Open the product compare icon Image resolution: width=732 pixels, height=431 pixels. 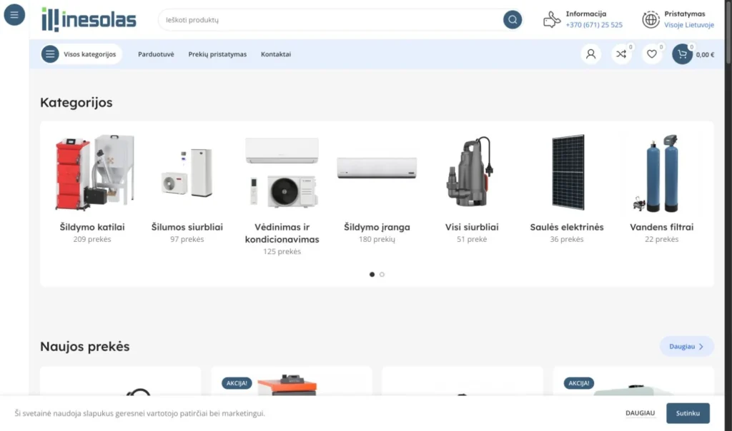pos(621,54)
